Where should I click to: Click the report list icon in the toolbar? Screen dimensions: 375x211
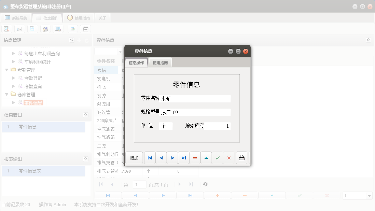19,29
